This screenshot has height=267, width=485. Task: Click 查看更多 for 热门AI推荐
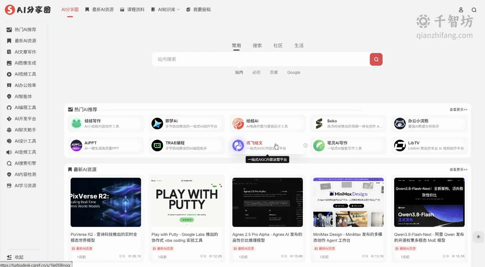click(458, 109)
